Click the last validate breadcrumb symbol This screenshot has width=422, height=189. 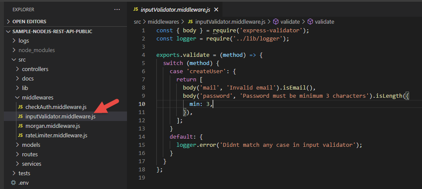tap(324, 22)
